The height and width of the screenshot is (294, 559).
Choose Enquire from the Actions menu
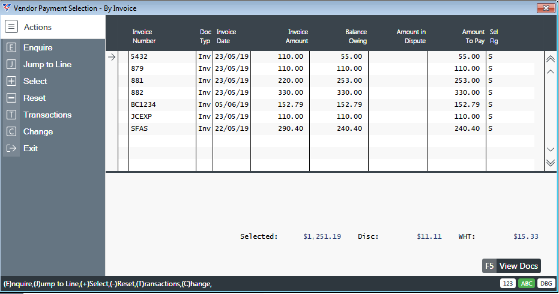[x=38, y=47]
